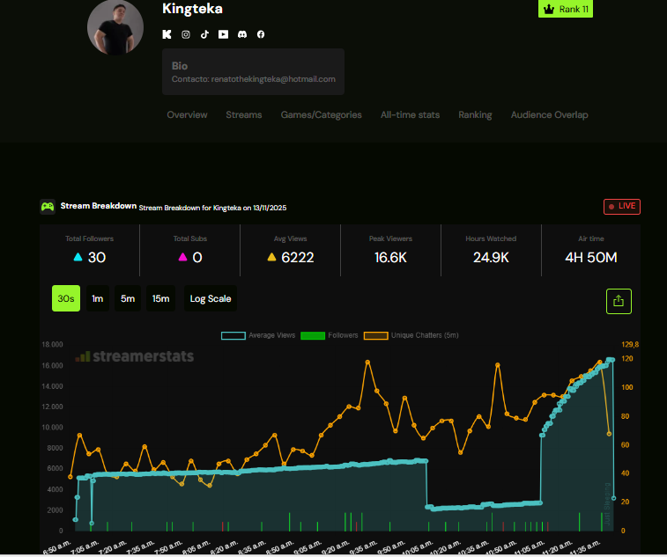Click the Average Views teal legend swatch
Screen dimensions: 667x557
(x=233, y=335)
